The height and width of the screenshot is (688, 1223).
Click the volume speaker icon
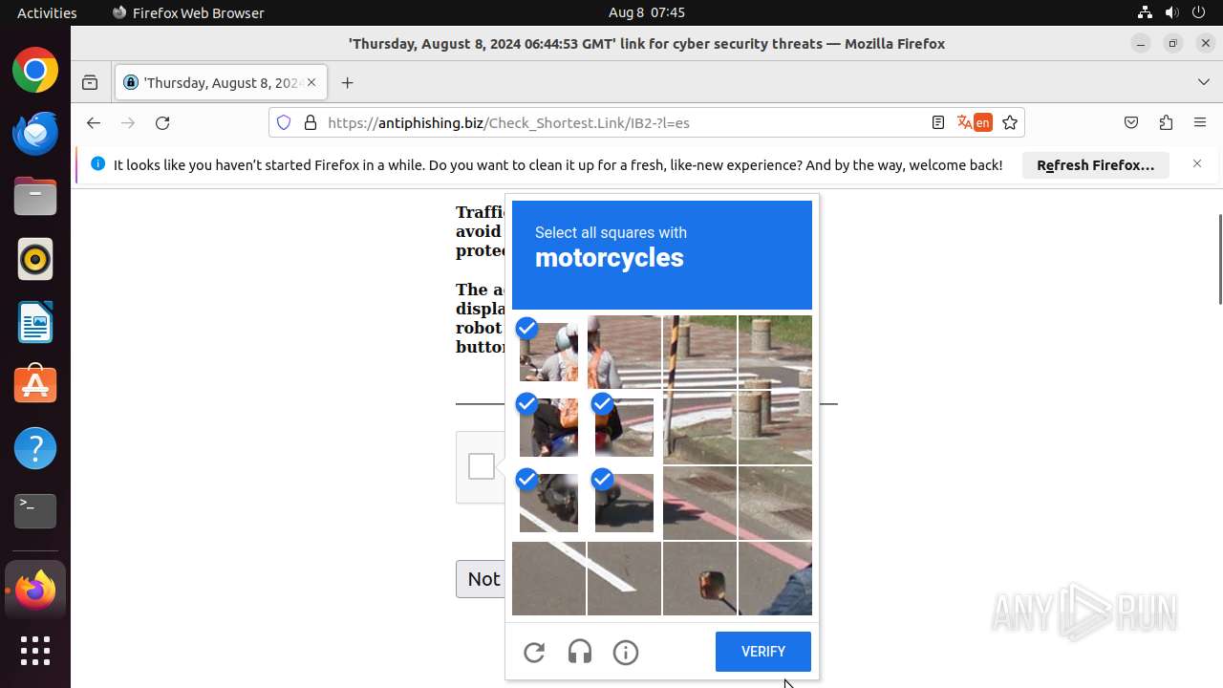(x=1171, y=12)
